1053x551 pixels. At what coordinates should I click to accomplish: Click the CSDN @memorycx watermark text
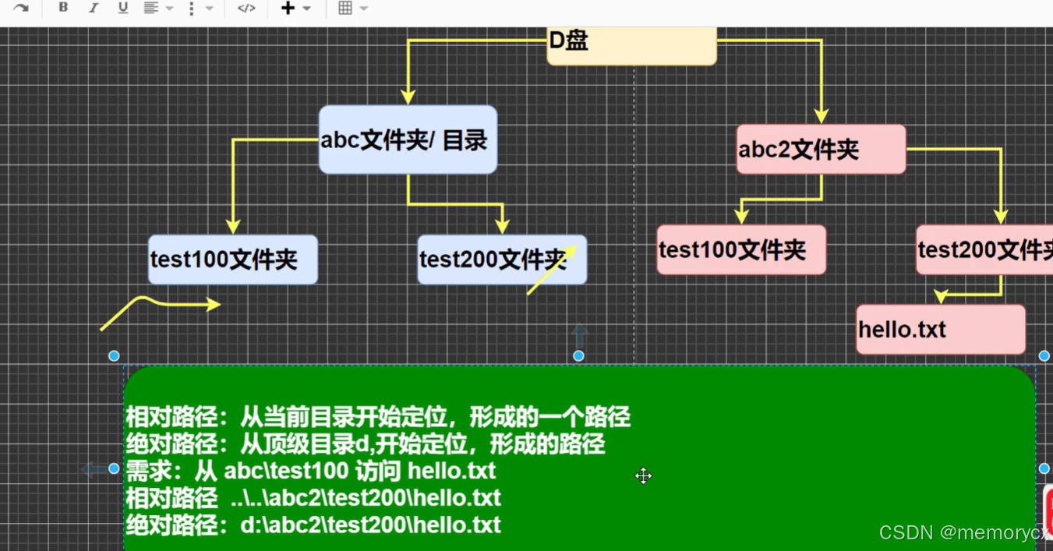(x=962, y=533)
